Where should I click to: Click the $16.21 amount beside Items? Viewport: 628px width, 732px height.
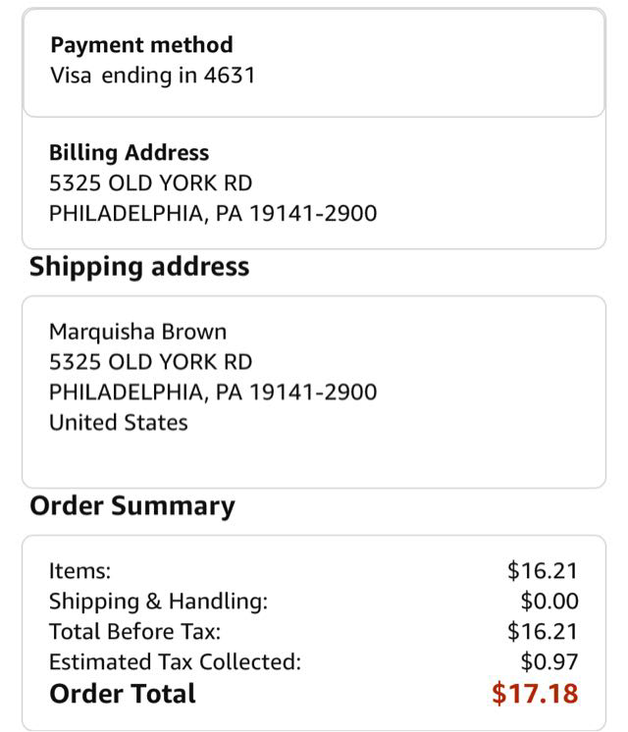543,571
